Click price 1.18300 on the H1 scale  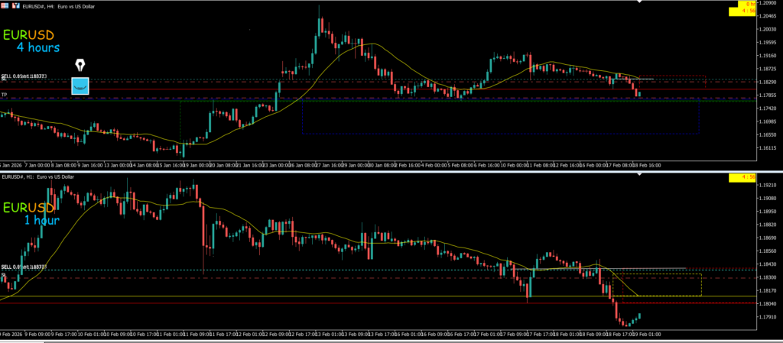(x=769, y=277)
